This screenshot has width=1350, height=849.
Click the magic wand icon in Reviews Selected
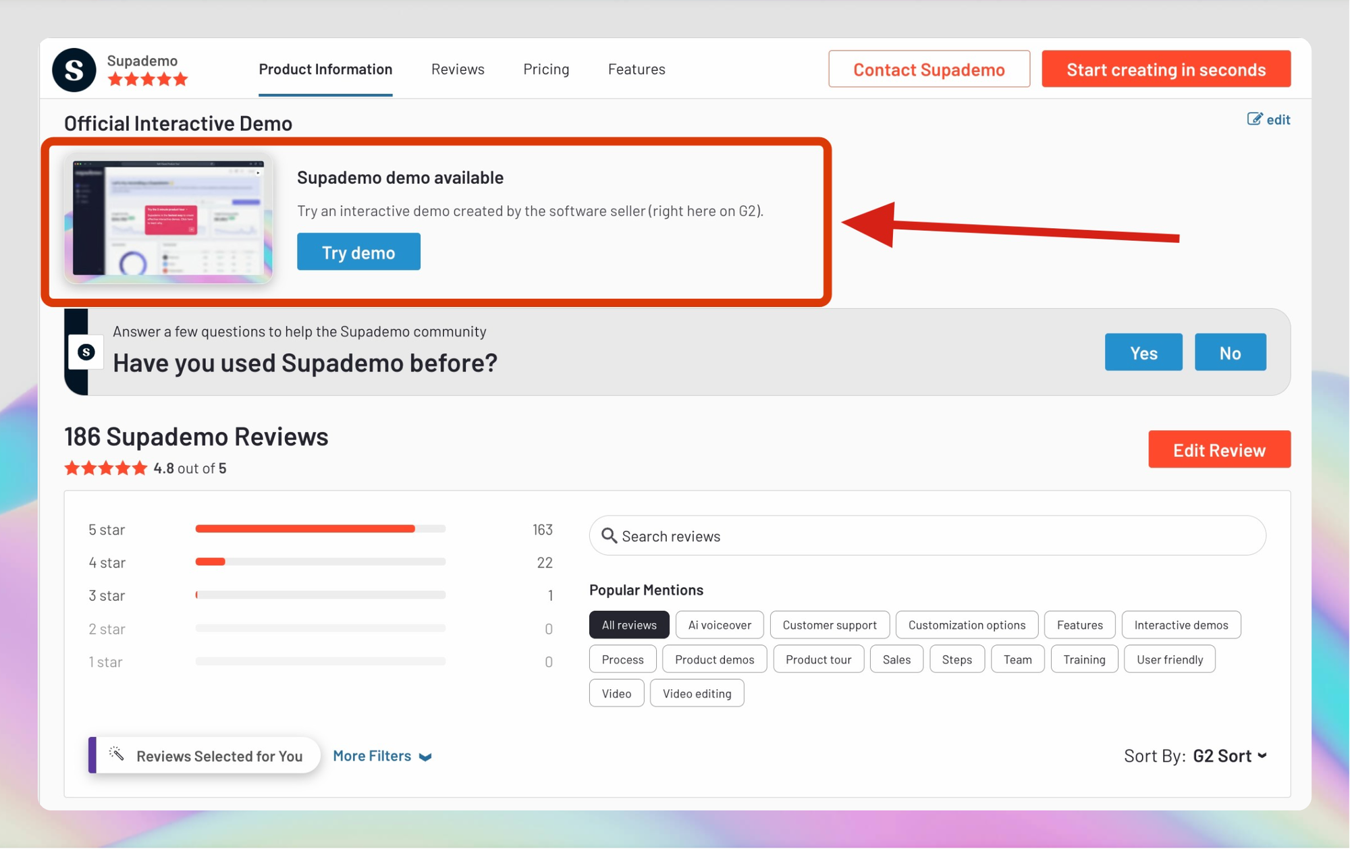(x=117, y=755)
